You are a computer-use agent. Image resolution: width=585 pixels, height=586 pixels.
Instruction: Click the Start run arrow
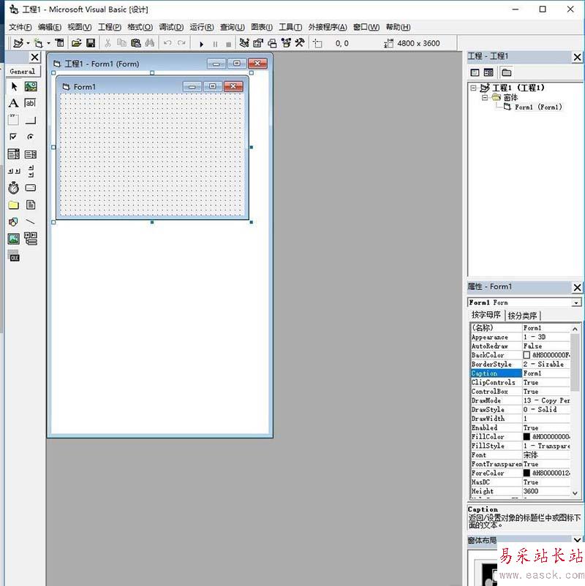point(201,44)
